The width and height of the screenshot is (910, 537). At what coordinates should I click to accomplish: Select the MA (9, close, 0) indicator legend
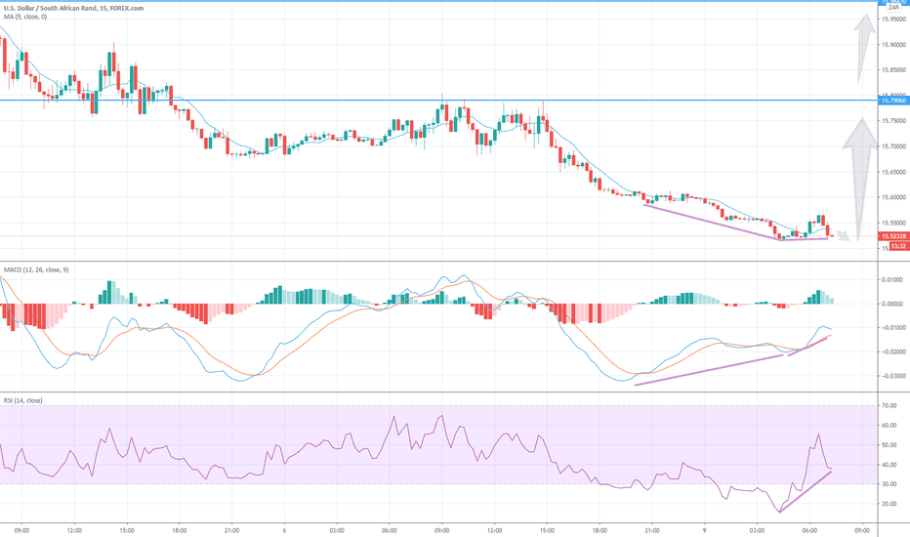point(25,17)
